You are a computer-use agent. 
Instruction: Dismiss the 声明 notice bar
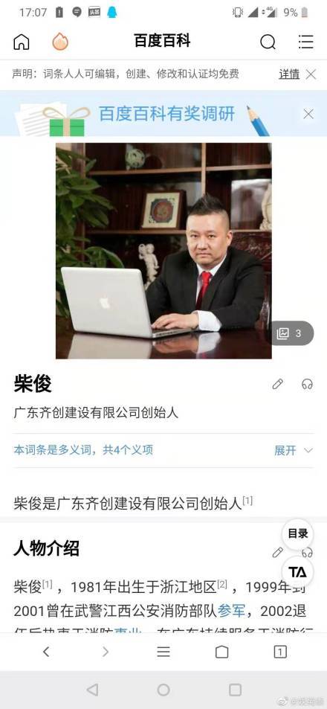pyautogui.click(x=311, y=74)
